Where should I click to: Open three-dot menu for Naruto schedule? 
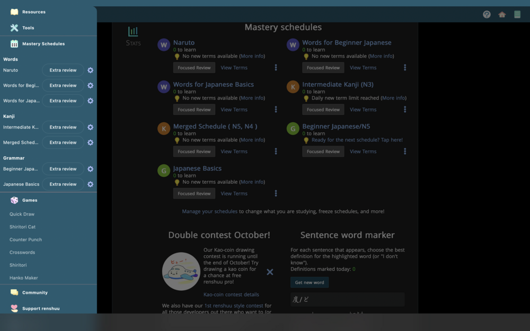(276, 68)
